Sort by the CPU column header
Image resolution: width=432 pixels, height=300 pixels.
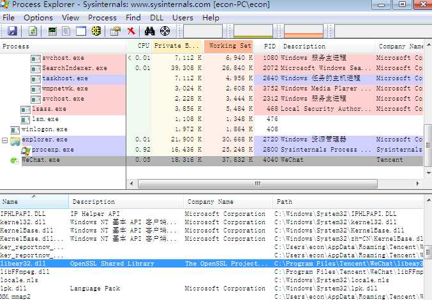(139, 46)
